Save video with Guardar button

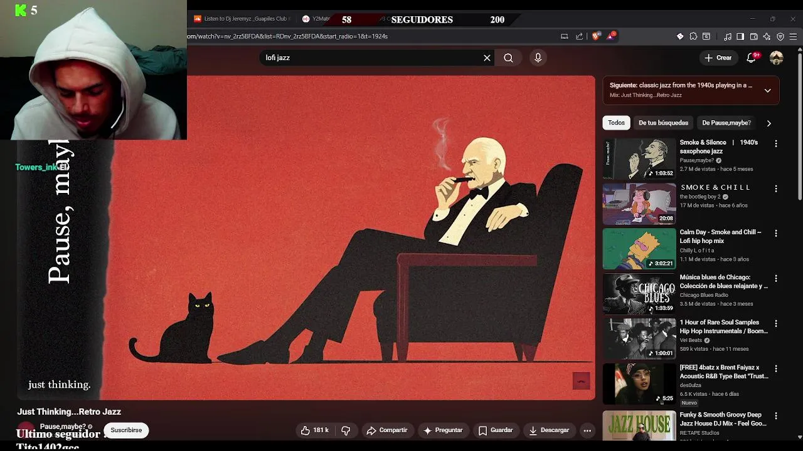point(496,430)
